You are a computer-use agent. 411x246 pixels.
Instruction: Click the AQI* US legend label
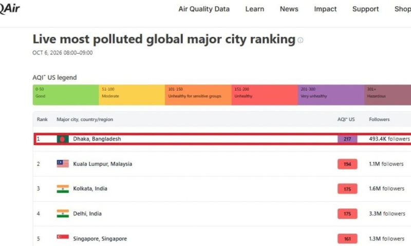click(x=54, y=77)
